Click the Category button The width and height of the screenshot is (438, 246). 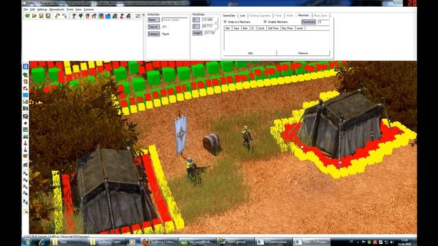click(153, 33)
